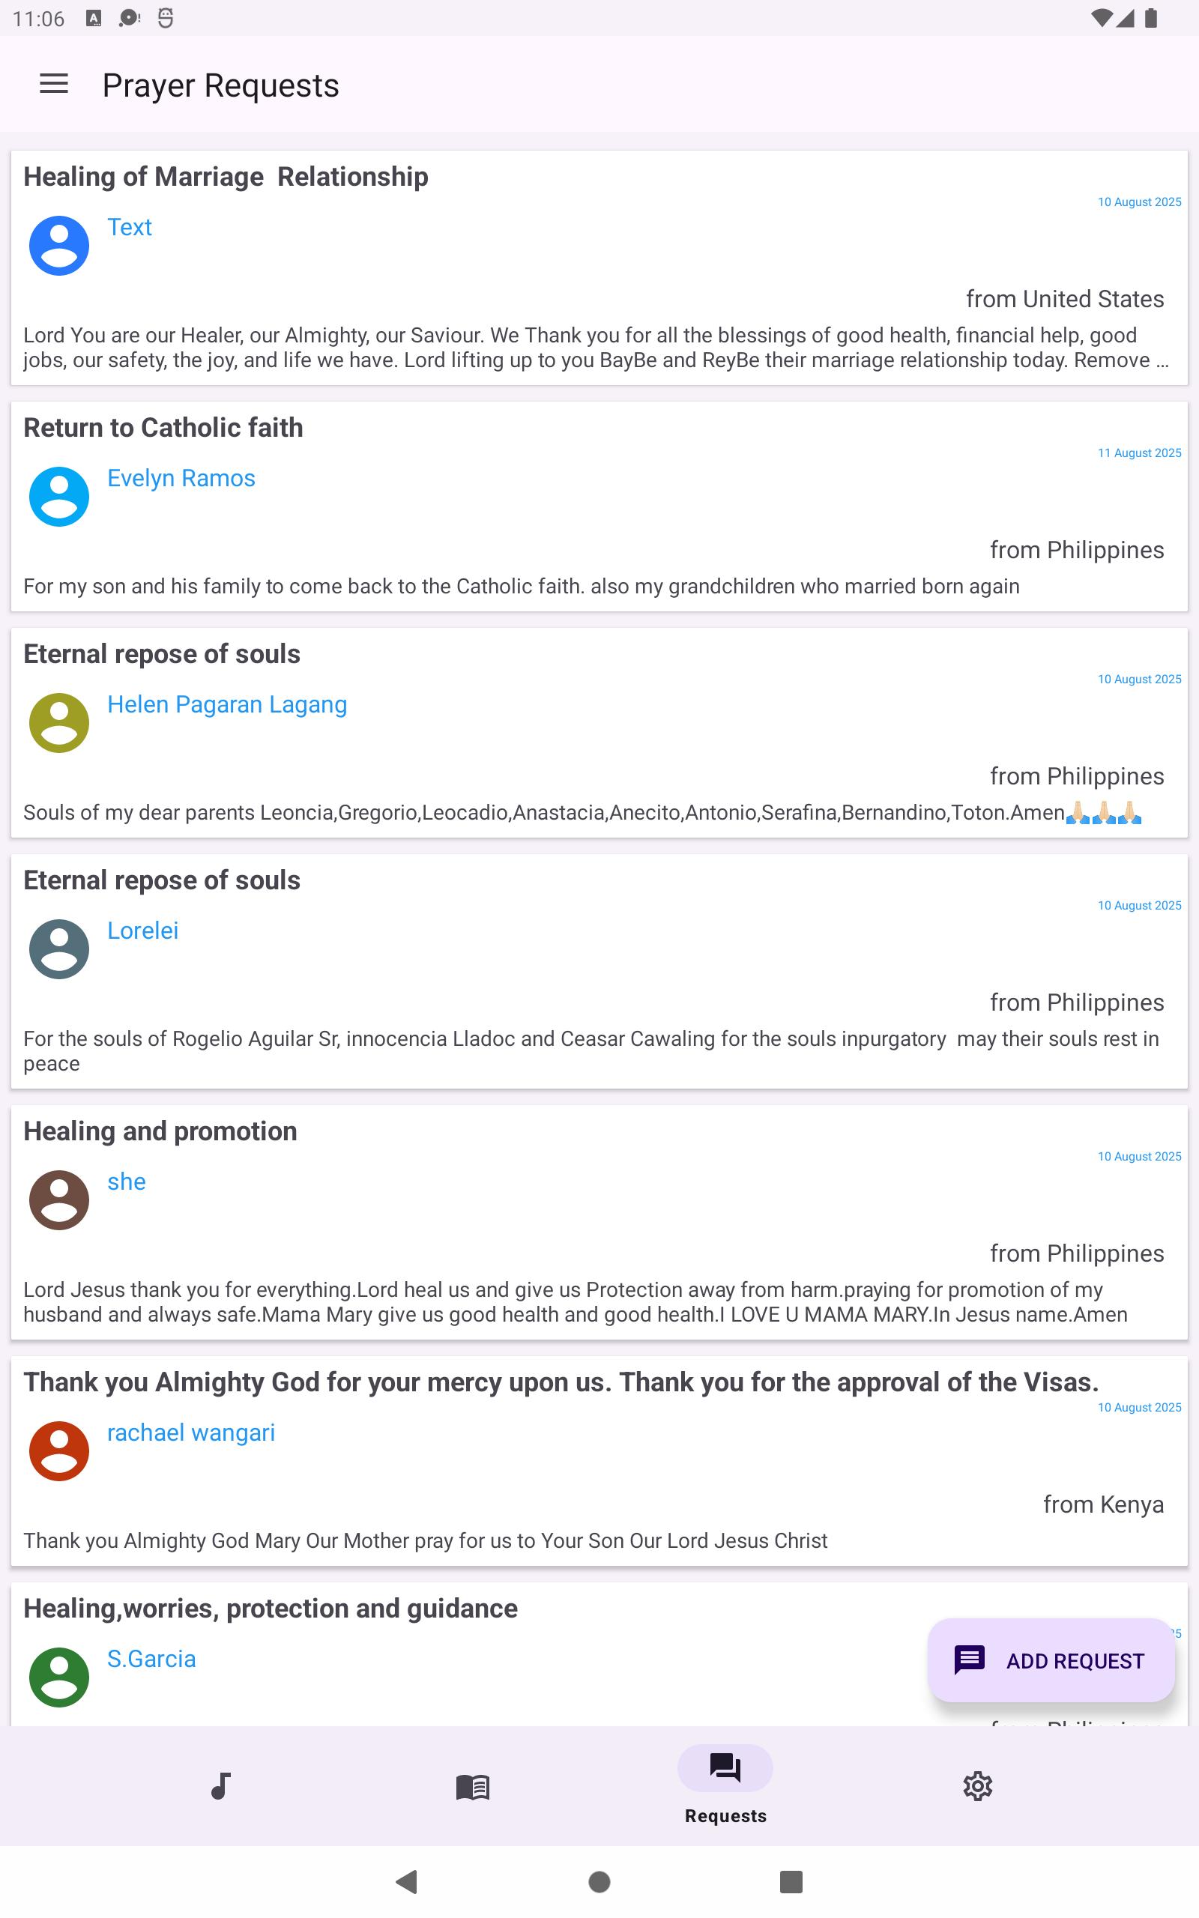Screen dimensions: 1199x1918
Task: Select the Requests chat tab
Action: [725, 1785]
